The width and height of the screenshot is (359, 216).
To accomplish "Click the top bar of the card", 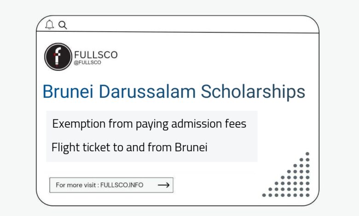I will (x=178, y=24).
